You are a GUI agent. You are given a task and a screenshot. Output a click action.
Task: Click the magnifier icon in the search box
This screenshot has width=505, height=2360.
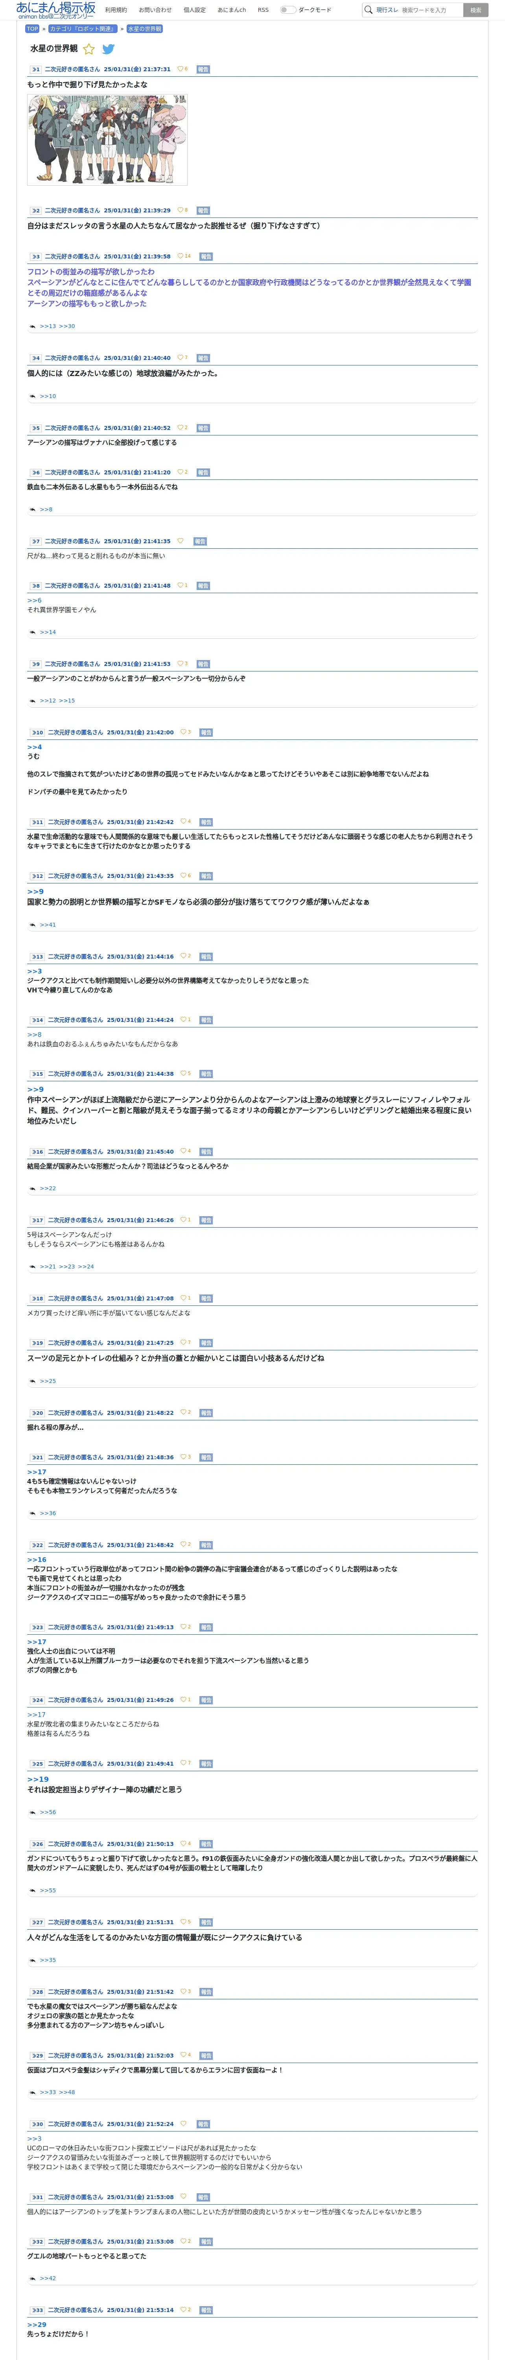click(369, 10)
